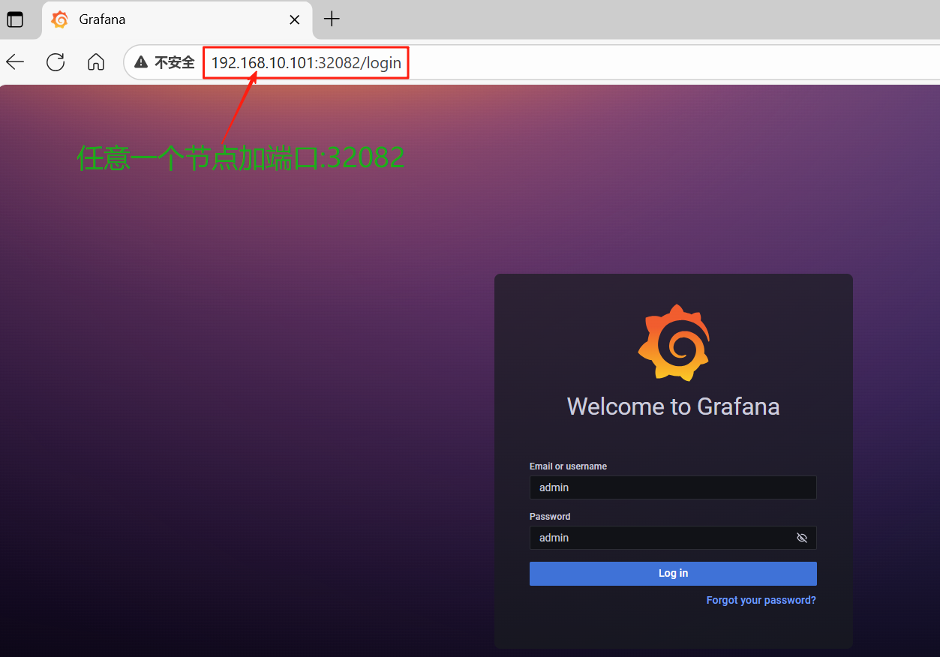Select the Grafana browser tab

click(176, 20)
